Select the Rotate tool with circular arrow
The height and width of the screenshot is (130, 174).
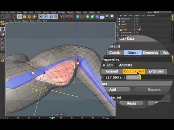coord(29,17)
